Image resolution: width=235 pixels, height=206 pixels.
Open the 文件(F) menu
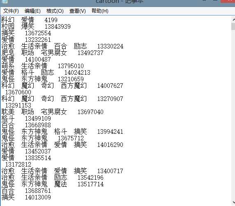click(x=11, y=11)
